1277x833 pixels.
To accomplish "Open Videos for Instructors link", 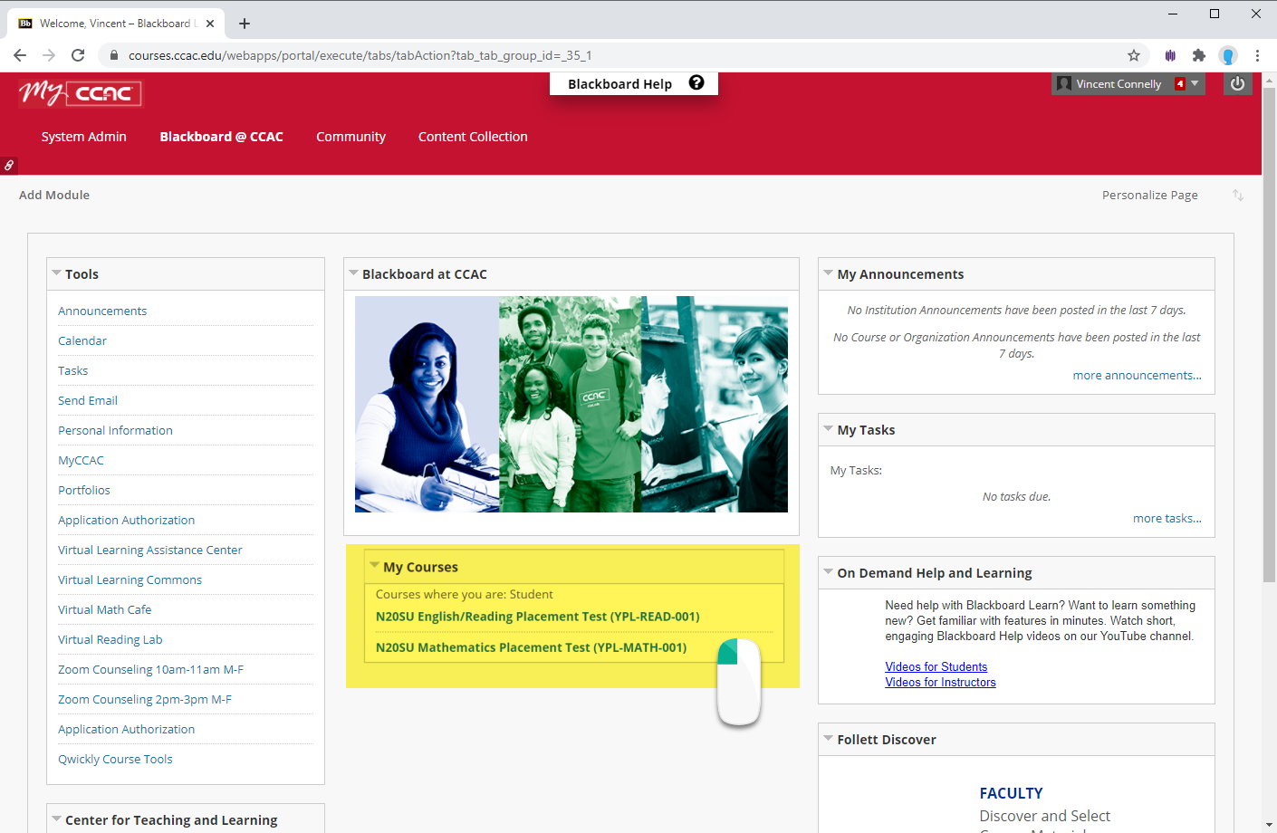I will [940, 682].
